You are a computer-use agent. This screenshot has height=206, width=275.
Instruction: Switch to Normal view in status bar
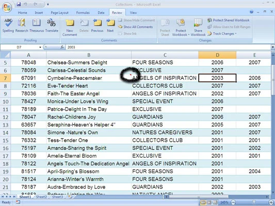pyautogui.click(x=203, y=202)
